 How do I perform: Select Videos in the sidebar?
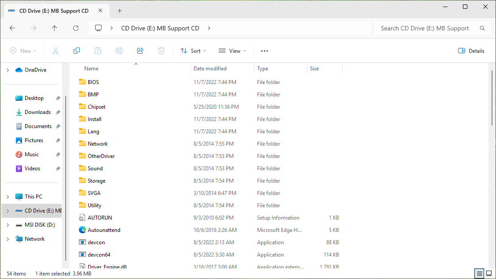pos(32,169)
